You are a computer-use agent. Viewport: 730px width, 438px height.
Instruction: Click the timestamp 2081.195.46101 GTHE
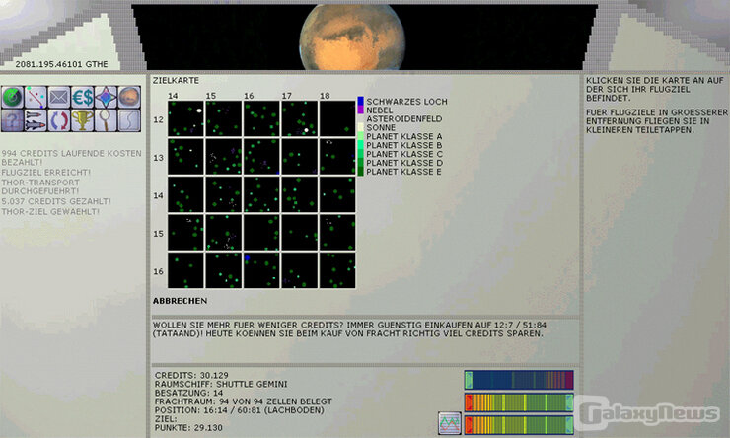[61, 64]
